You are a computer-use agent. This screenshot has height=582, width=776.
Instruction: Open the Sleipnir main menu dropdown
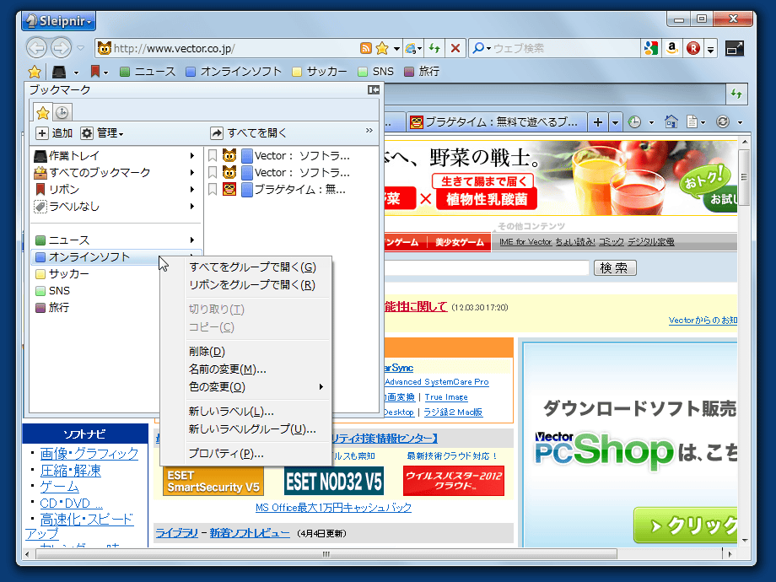[58, 21]
